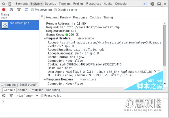Stop recording network log red button
169x118 pixels.
[4, 10]
